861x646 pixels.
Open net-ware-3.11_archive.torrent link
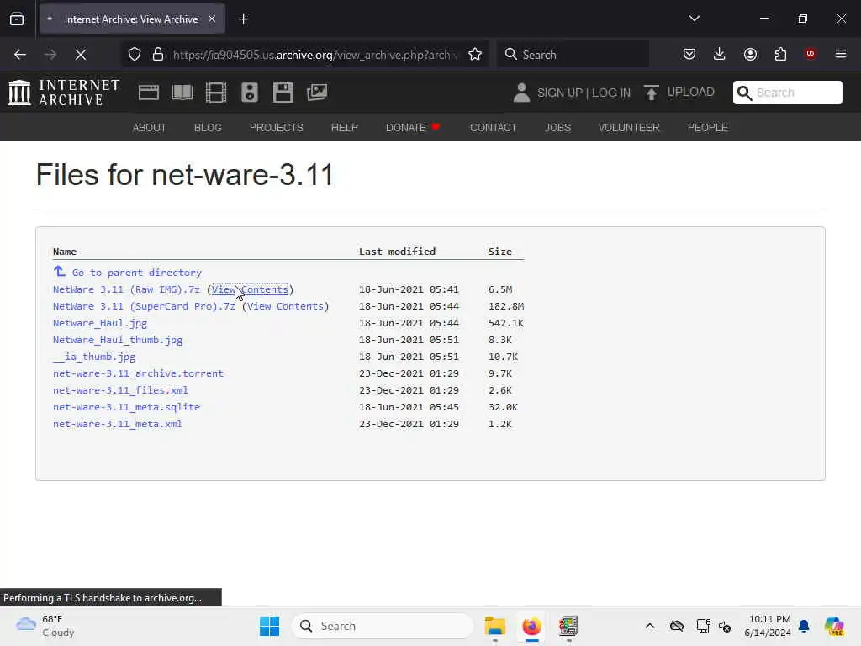tap(139, 373)
